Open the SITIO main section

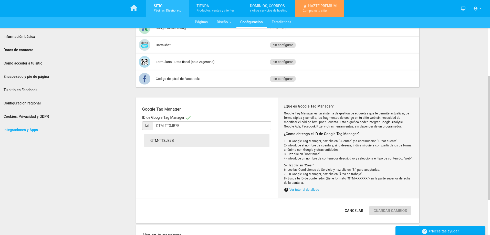(x=167, y=8)
